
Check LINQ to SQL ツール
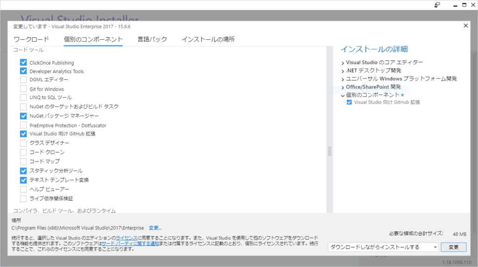pyautogui.click(x=23, y=98)
